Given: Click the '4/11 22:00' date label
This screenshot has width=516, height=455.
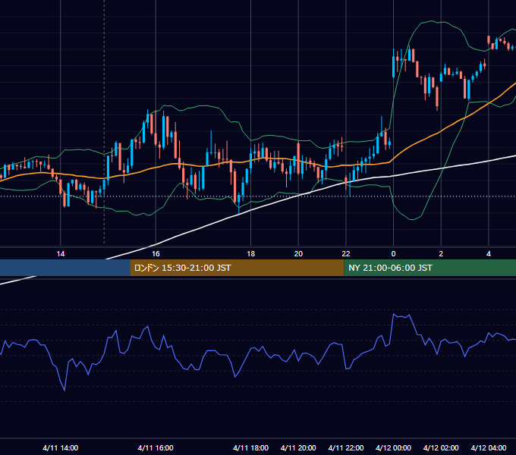Looking at the screenshot, I should (x=346, y=447).
